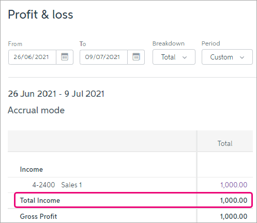
Task: Click the Income section heading
Action: (x=32, y=169)
